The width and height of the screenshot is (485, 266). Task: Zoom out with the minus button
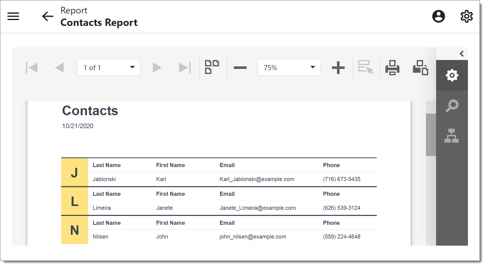coord(240,68)
